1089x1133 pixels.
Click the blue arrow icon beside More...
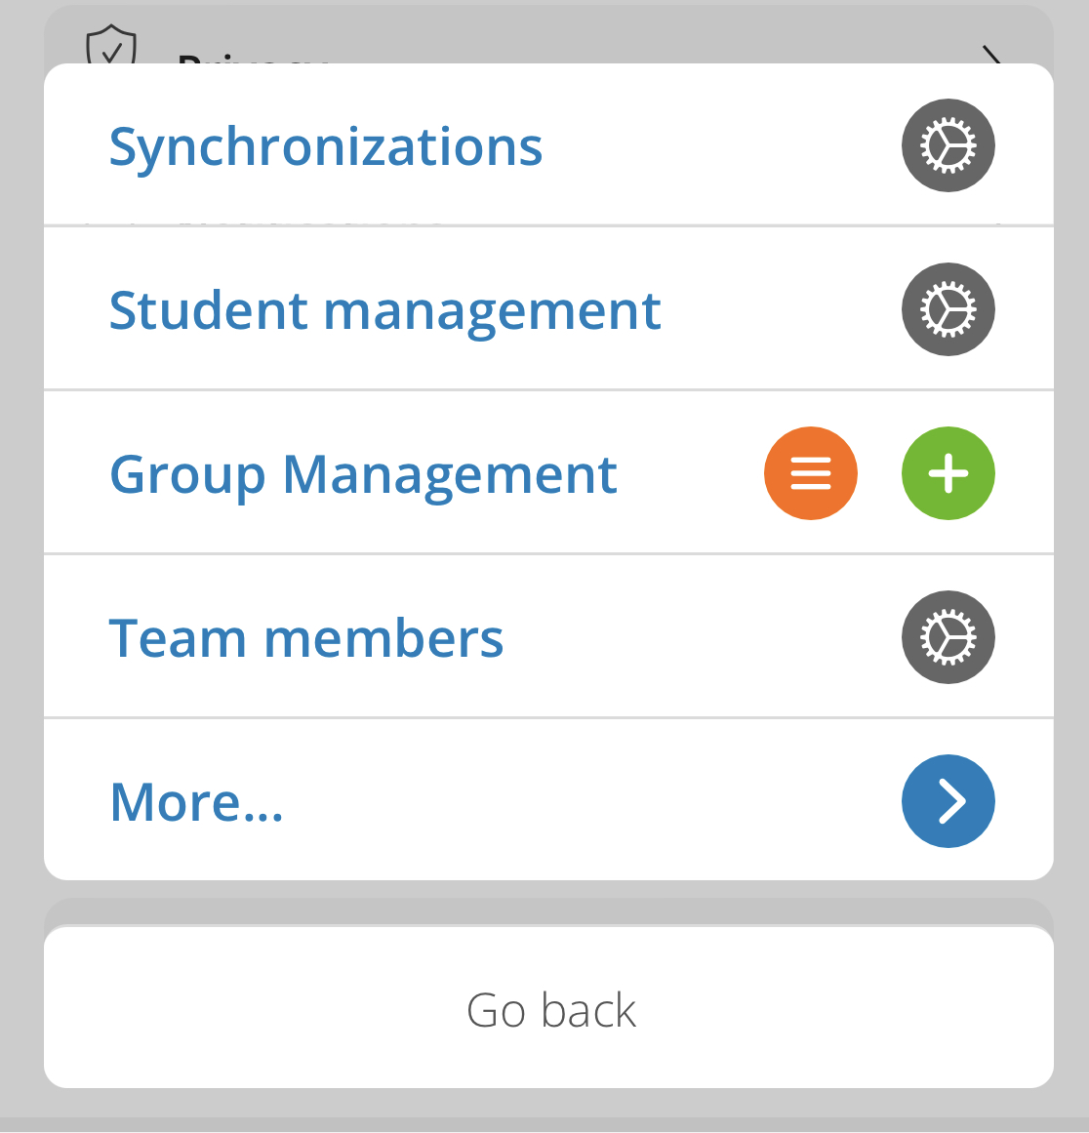948,800
